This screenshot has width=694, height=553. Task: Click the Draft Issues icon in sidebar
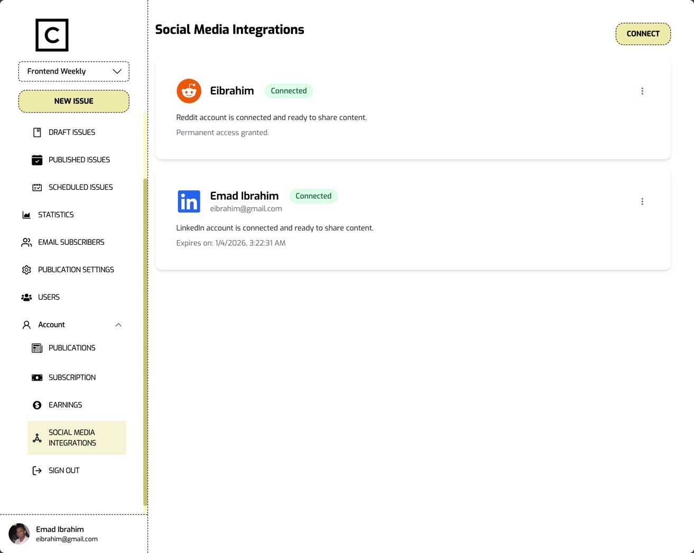pyautogui.click(x=37, y=132)
